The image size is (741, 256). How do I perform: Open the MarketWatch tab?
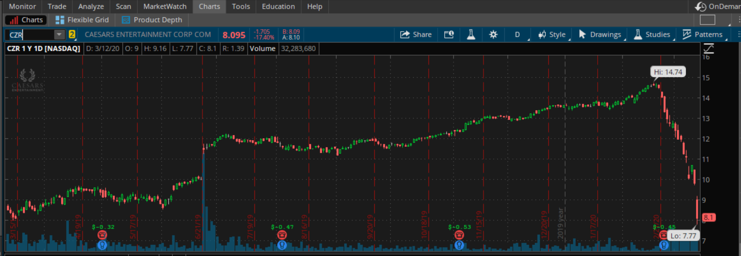click(165, 7)
